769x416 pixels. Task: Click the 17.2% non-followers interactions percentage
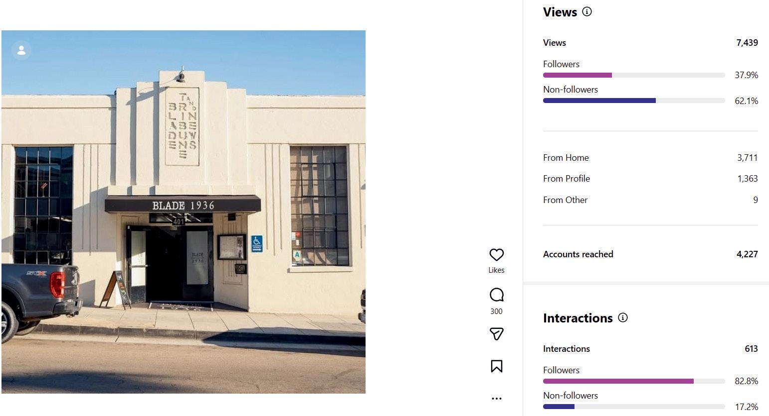747,407
